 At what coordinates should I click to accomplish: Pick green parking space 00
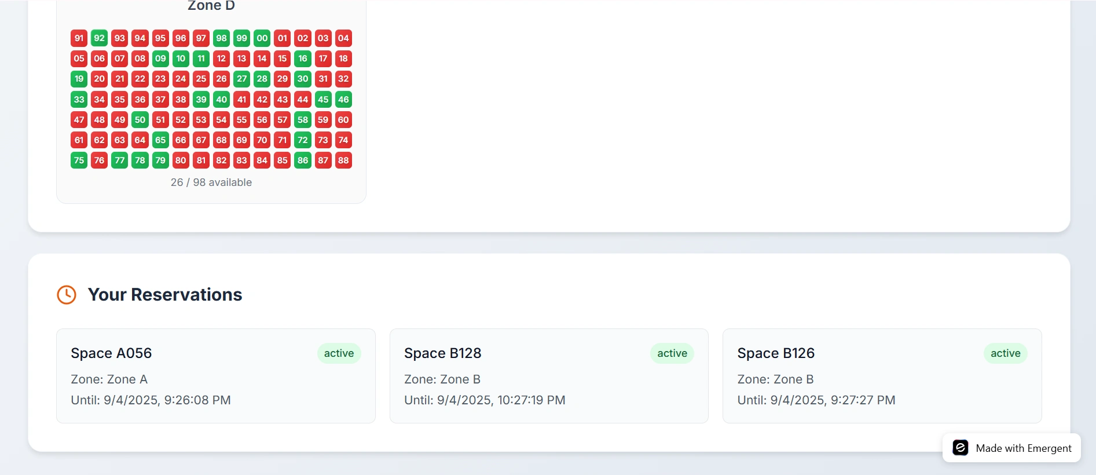click(262, 38)
